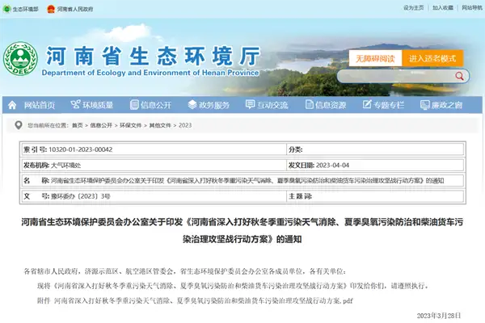Switch to 进入适老模式 elderly-friendly mode

click(432, 59)
